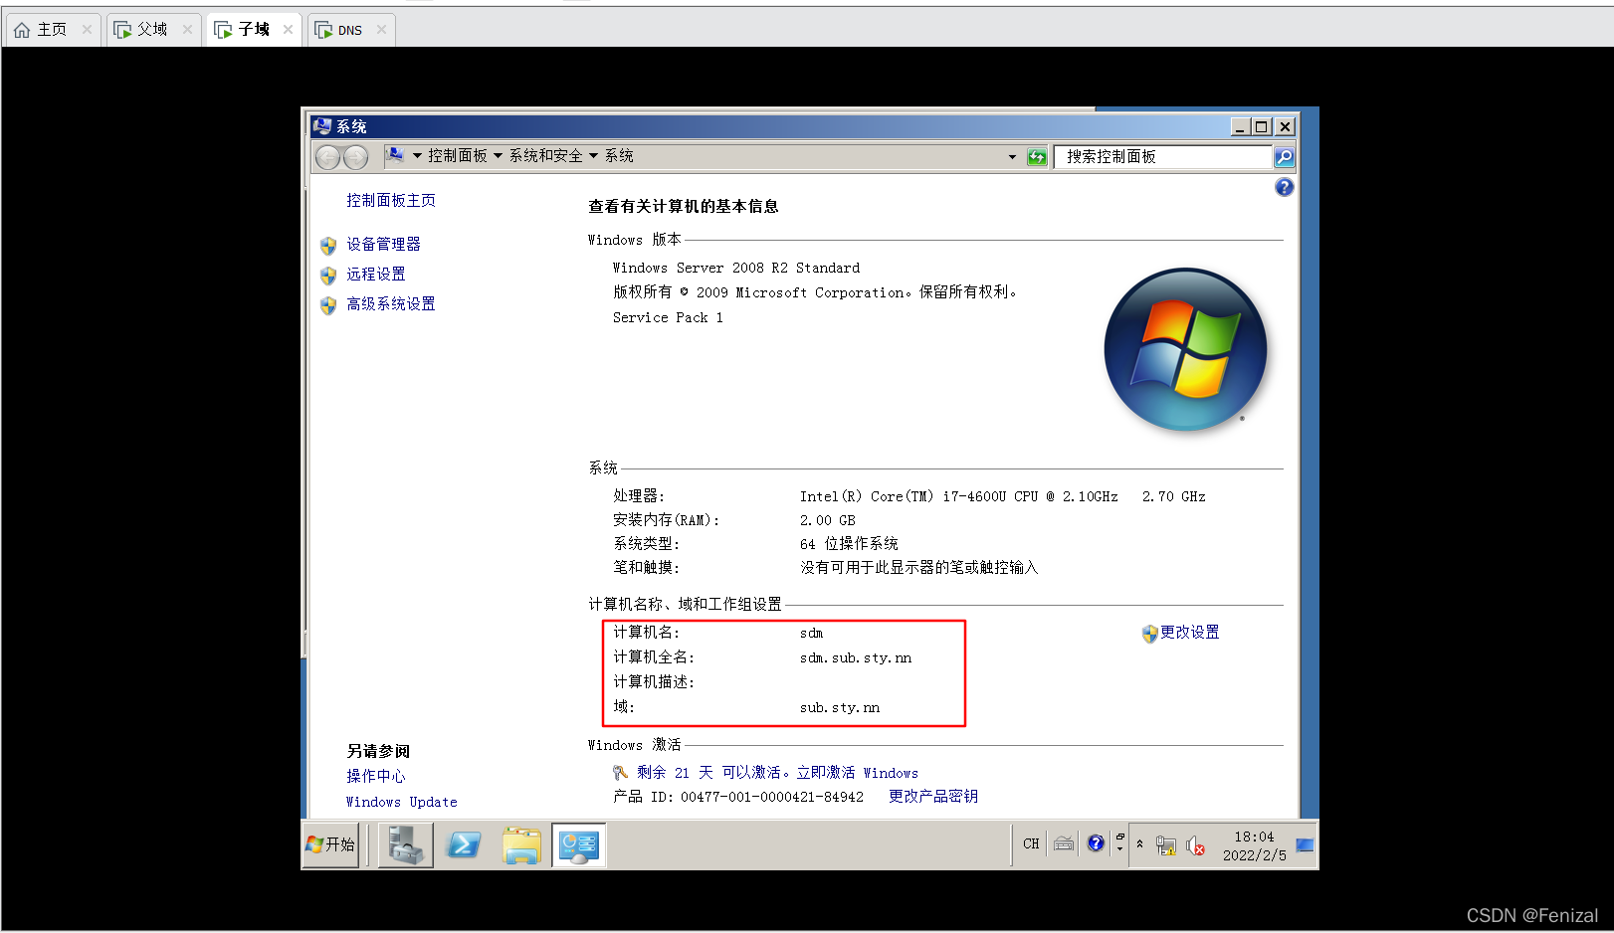This screenshot has height=933, width=1614.
Task: Click the search magnifier button
Action: pos(1284,157)
